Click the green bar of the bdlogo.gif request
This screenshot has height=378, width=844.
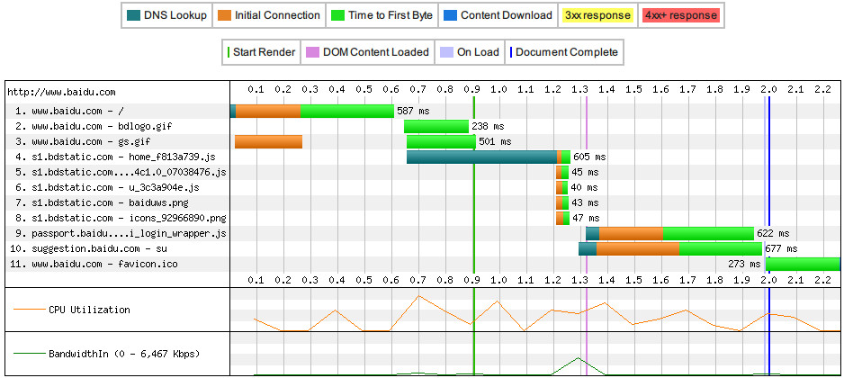[436, 127]
